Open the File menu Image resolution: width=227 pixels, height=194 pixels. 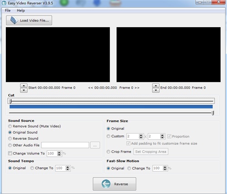click(8, 10)
